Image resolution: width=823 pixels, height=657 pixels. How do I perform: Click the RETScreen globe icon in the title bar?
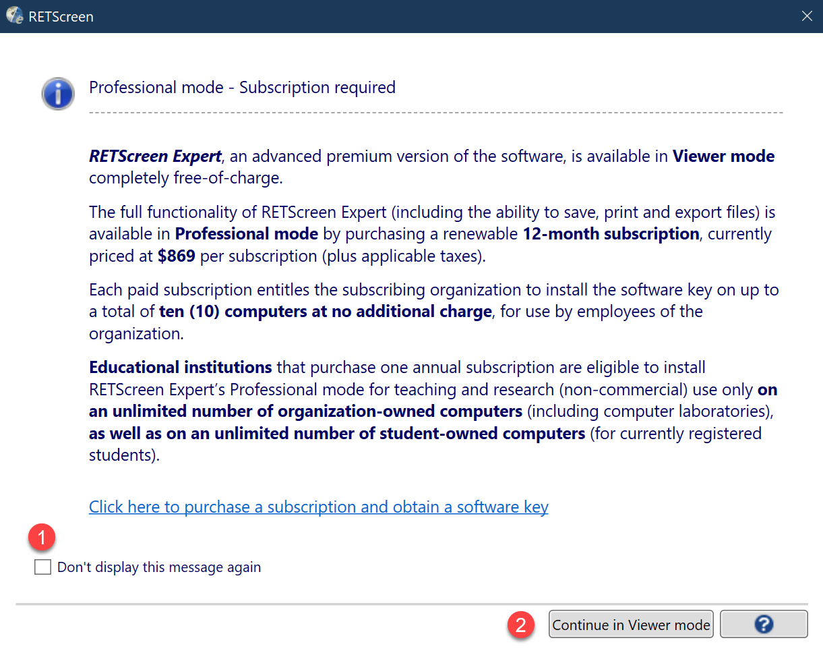pyautogui.click(x=14, y=16)
